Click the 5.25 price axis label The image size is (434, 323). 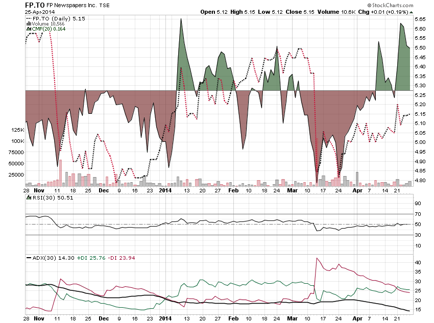click(420, 95)
